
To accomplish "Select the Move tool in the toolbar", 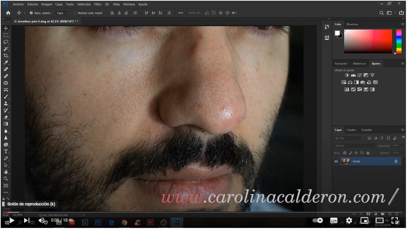I will [6, 28].
